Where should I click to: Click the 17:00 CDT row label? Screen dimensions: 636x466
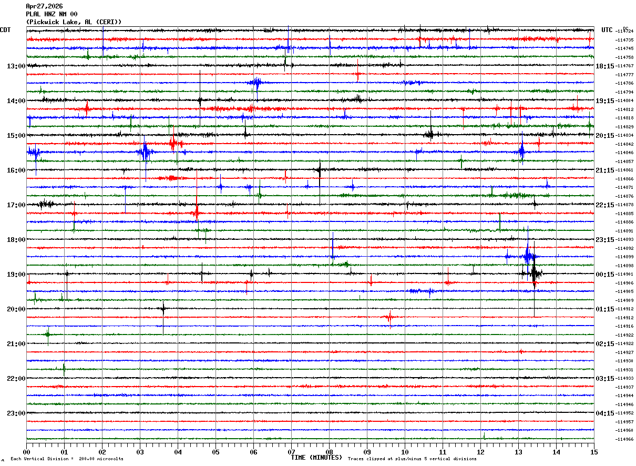[16, 205]
